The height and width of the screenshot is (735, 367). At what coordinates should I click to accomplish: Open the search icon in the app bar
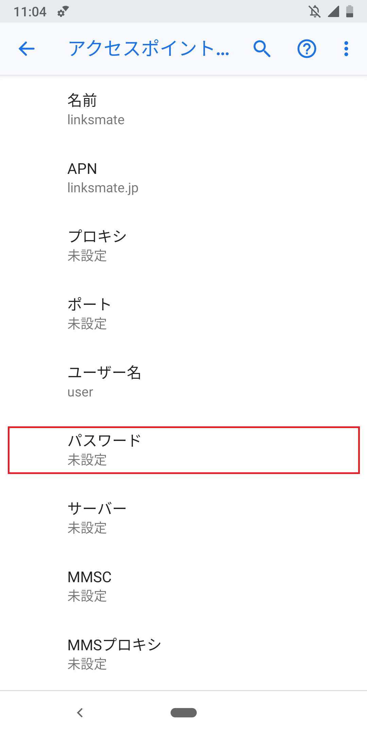pos(262,49)
